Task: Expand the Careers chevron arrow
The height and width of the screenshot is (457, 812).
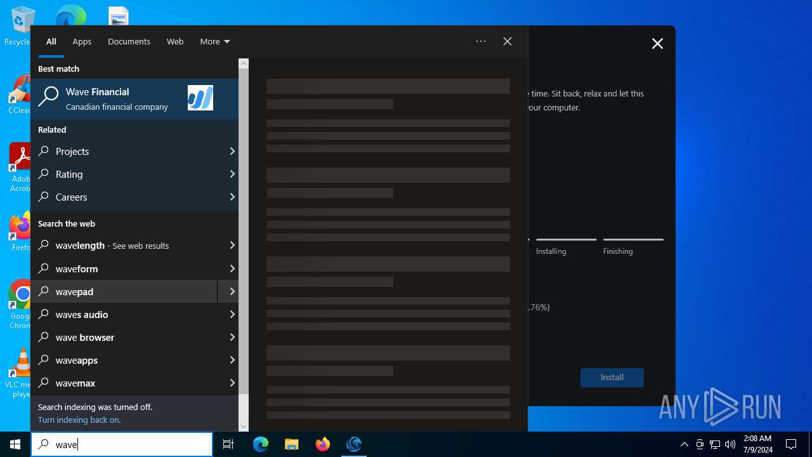Action: pyautogui.click(x=232, y=197)
